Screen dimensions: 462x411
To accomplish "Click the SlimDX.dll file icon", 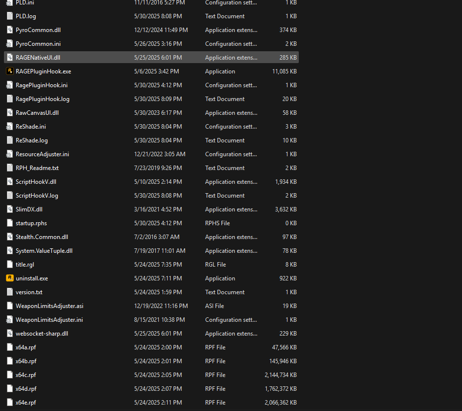I will [x=10, y=209].
